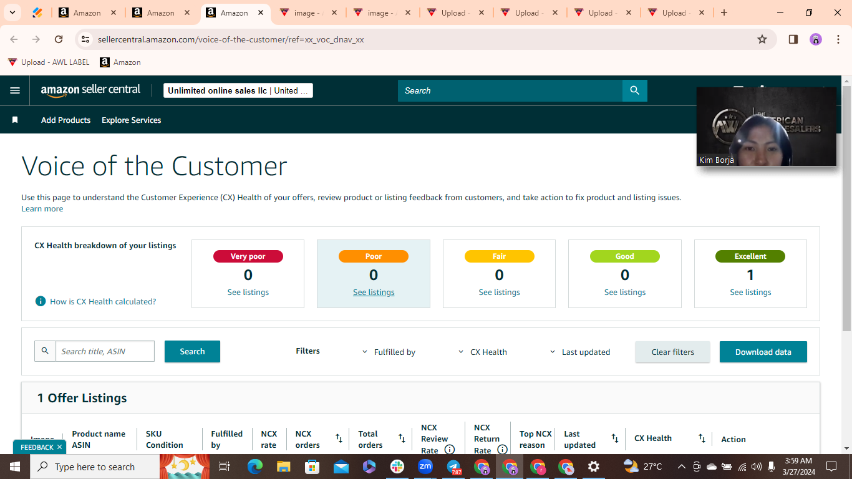Open File Explorer from the taskbar
The width and height of the screenshot is (852, 479).
pos(284,467)
